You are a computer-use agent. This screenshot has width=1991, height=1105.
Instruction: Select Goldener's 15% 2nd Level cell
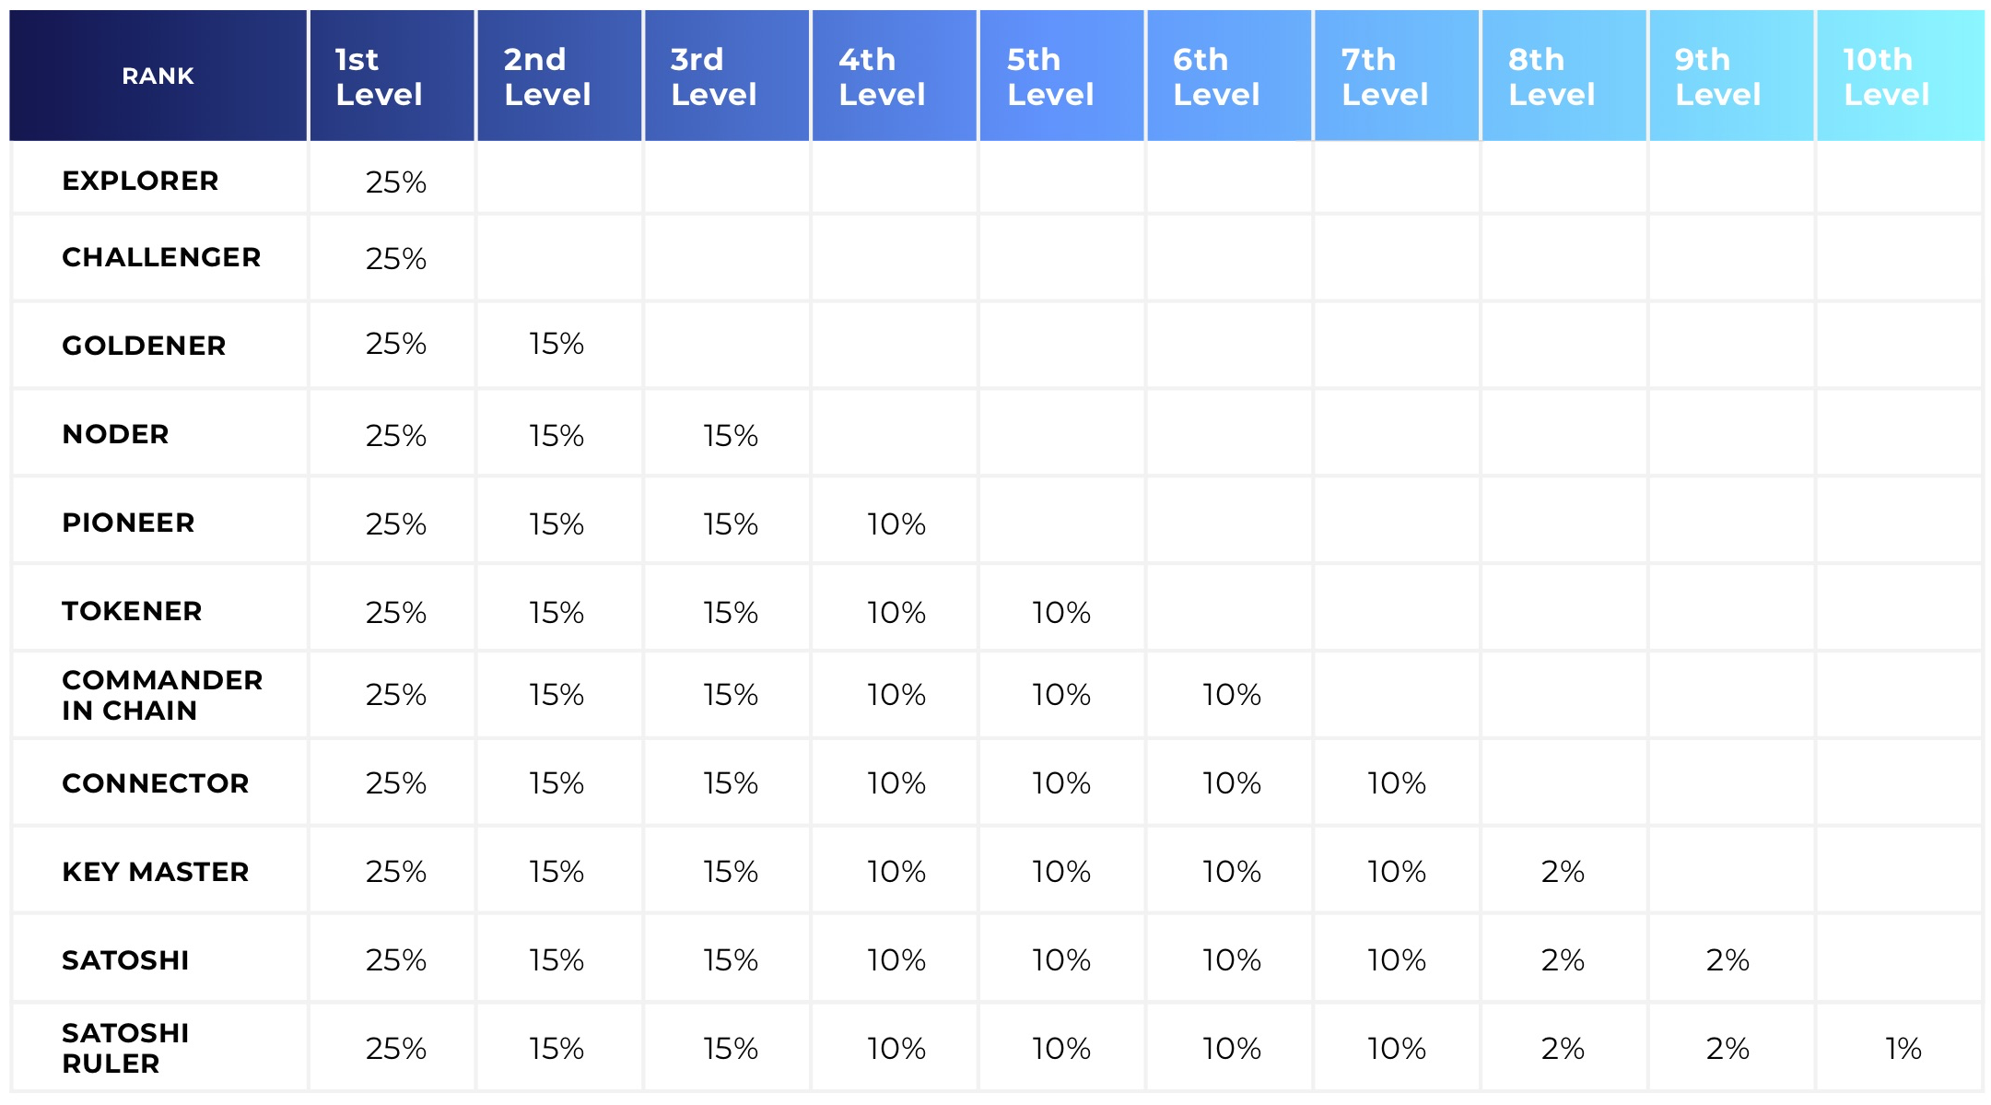pyautogui.click(x=556, y=344)
